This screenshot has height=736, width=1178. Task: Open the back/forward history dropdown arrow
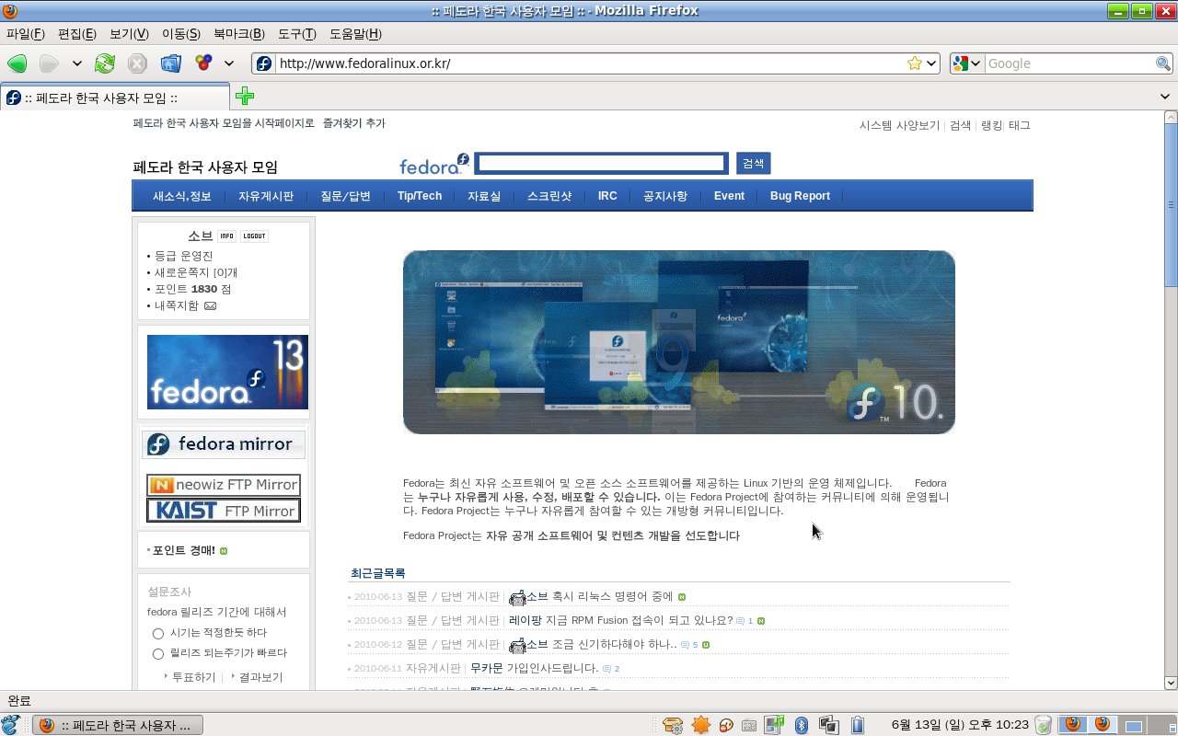click(x=77, y=63)
